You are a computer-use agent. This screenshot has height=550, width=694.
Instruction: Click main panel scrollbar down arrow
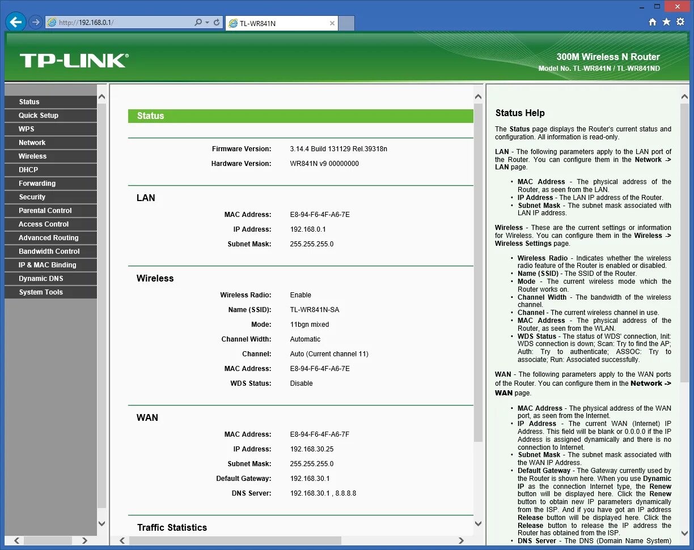click(478, 524)
